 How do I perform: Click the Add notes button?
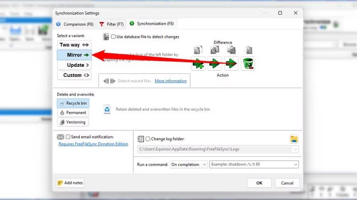click(x=70, y=183)
